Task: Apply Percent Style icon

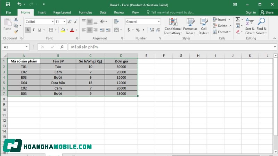Action: [x=138, y=30]
